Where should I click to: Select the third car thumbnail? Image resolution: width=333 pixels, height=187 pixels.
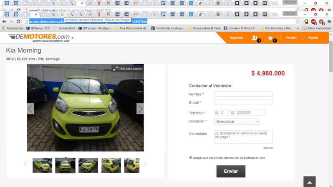(x=88, y=165)
